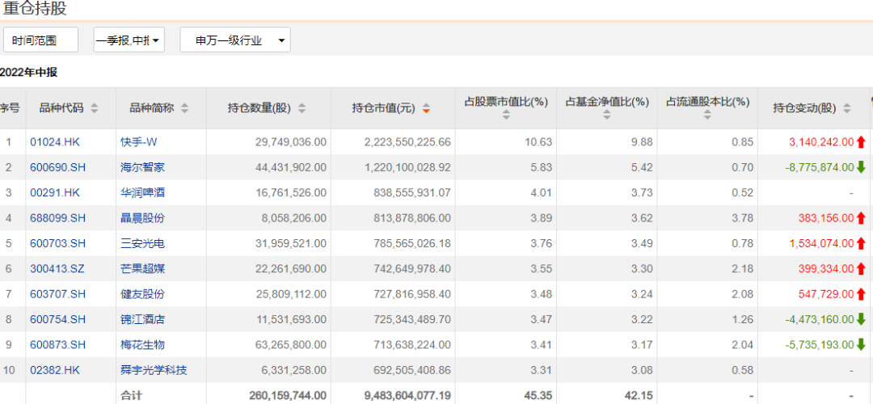Click the 合计 total row label
Image resolution: width=873 pixels, height=404 pixels.
coord(132,396)
